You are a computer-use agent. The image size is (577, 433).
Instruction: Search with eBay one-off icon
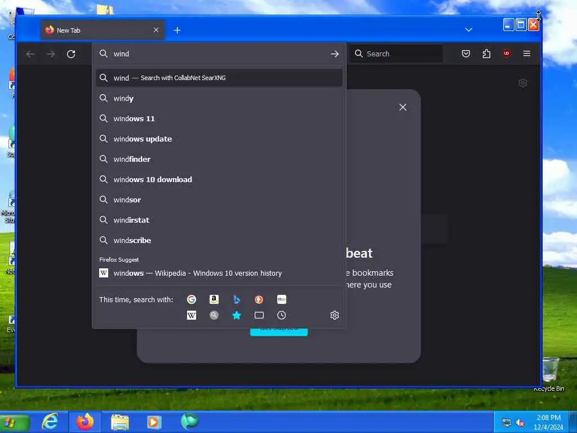(x=282, y=299)
